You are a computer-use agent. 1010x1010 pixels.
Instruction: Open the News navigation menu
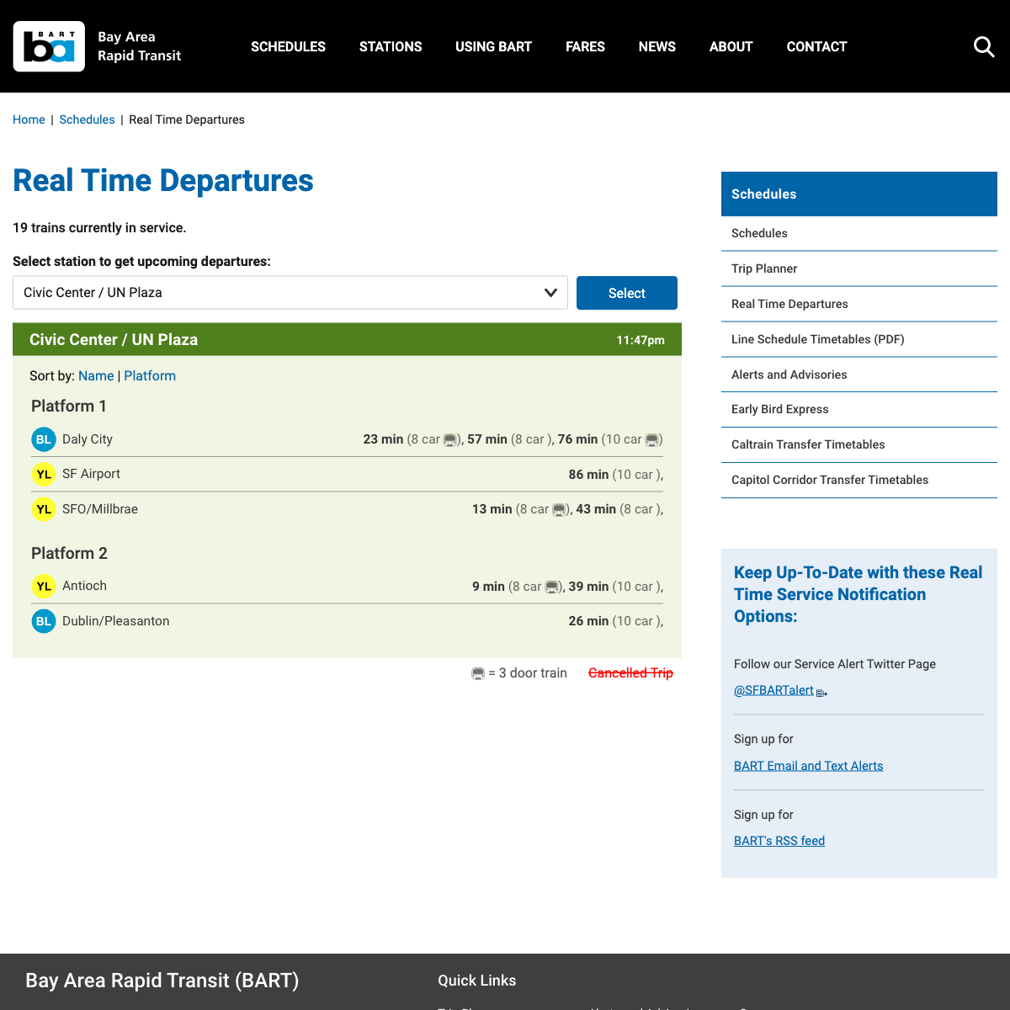coord(657,46)
